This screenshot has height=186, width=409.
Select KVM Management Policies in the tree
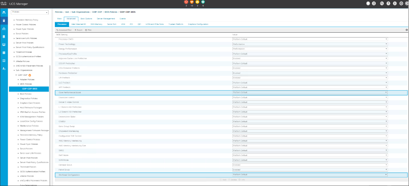click(x=31, y=117)
